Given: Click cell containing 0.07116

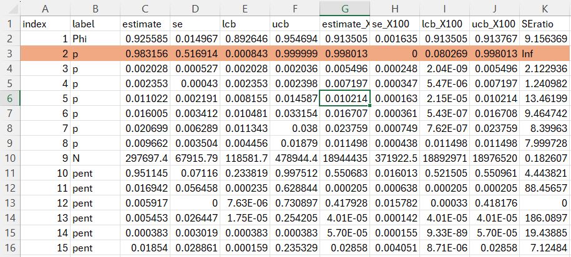Looking at the screenshot, I should (195, 174).
